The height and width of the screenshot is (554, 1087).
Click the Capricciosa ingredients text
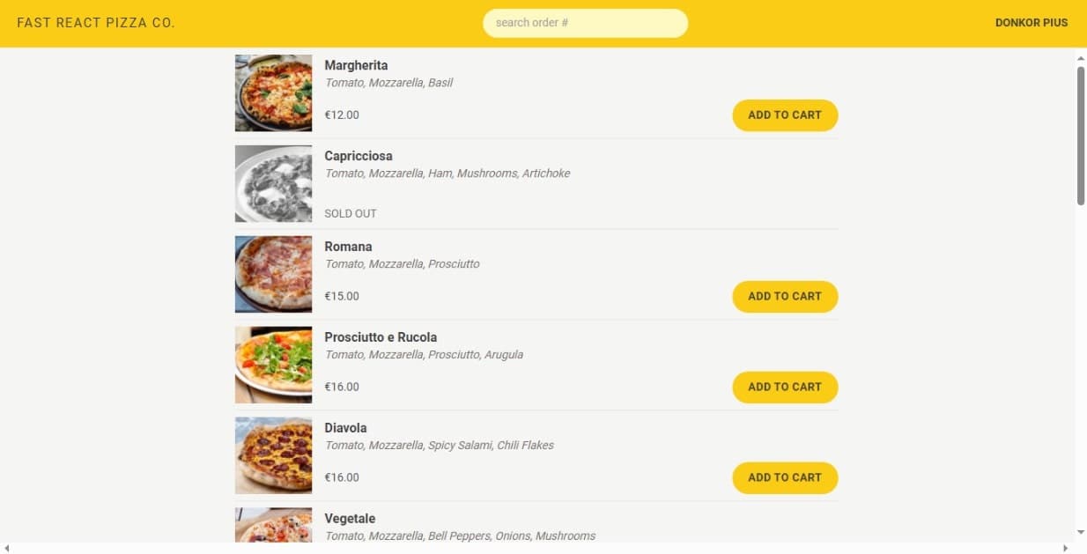coord(447,173)
